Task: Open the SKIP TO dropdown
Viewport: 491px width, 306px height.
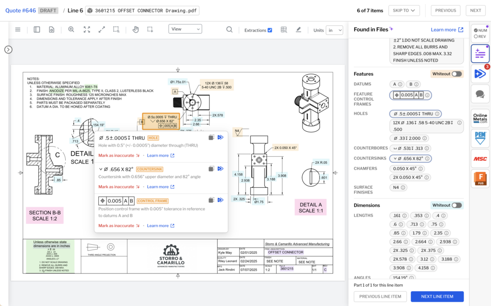Action: tap(404, 11)
